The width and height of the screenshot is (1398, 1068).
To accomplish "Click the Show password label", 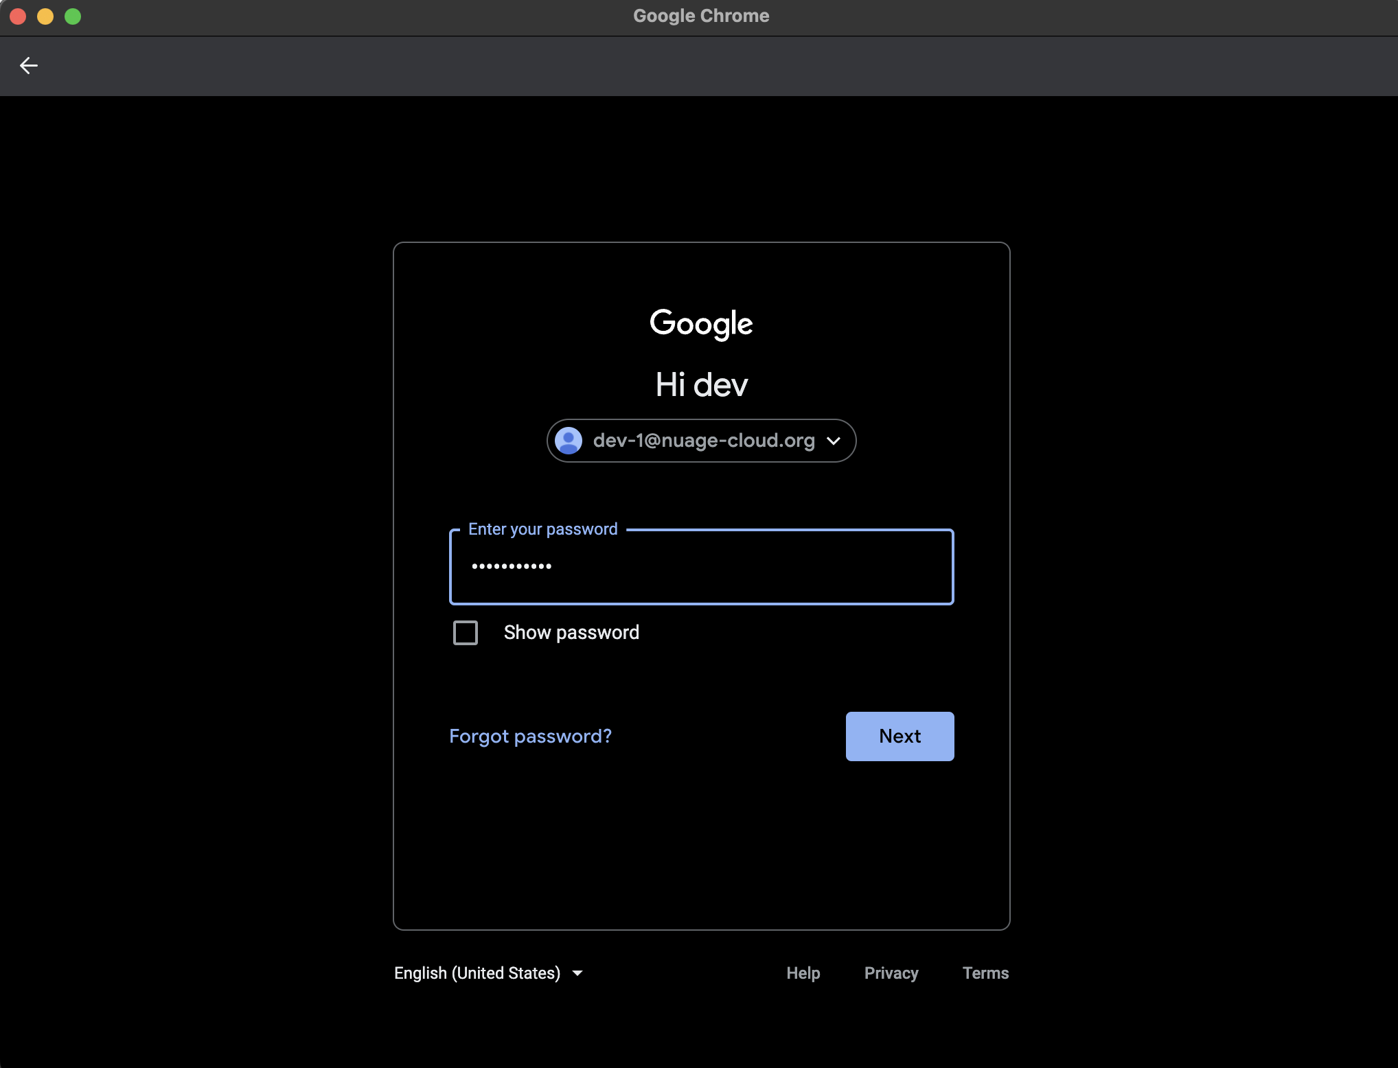I will pos(571,633).
